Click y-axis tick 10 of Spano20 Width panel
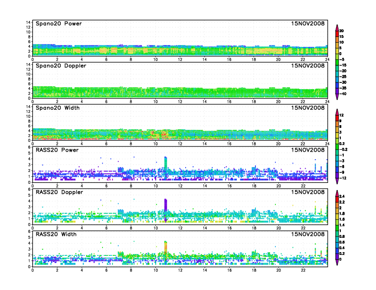The height and width of the screenshot is (290, 376). [28, 116]
